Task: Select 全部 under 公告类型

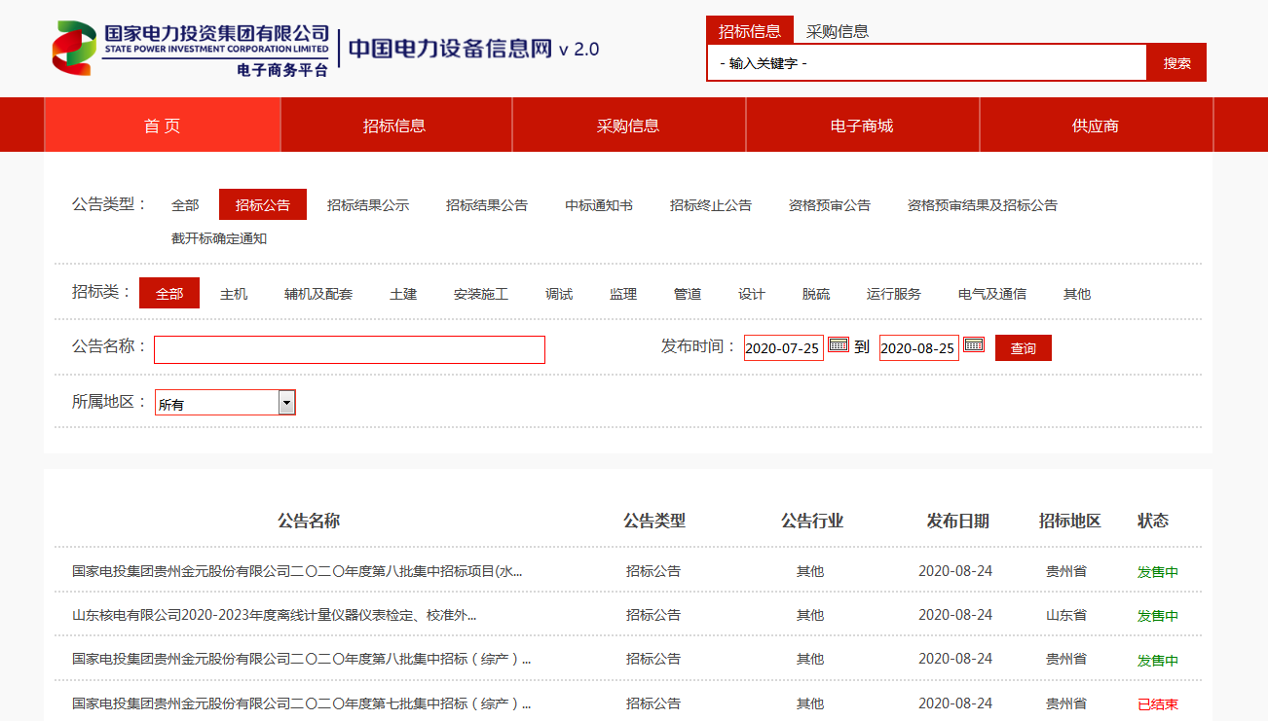Action: [x=185, y=205]
